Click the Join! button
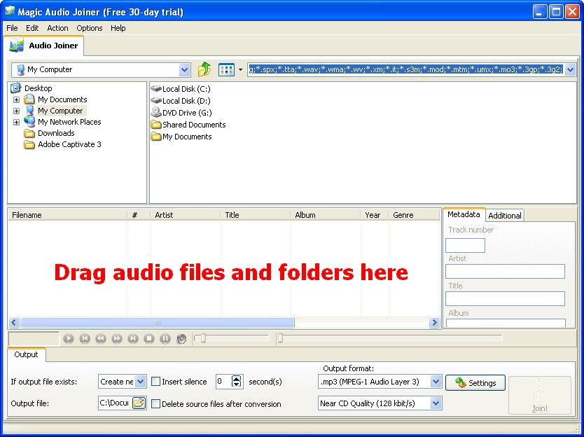Image resolution: width=584 pixels, height=437 pixels. pyautogui.click(x=539, y=395)
